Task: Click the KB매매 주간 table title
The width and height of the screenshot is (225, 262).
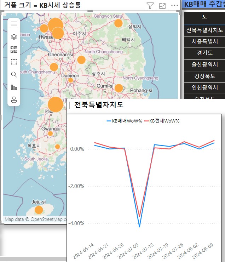Action: click(204, 4)
